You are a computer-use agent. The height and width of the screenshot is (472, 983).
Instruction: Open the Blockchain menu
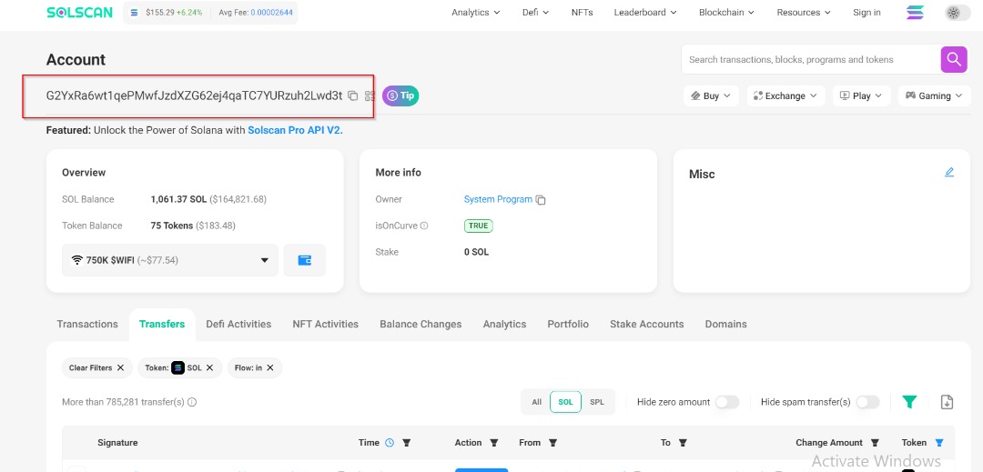tap(726, 13)
